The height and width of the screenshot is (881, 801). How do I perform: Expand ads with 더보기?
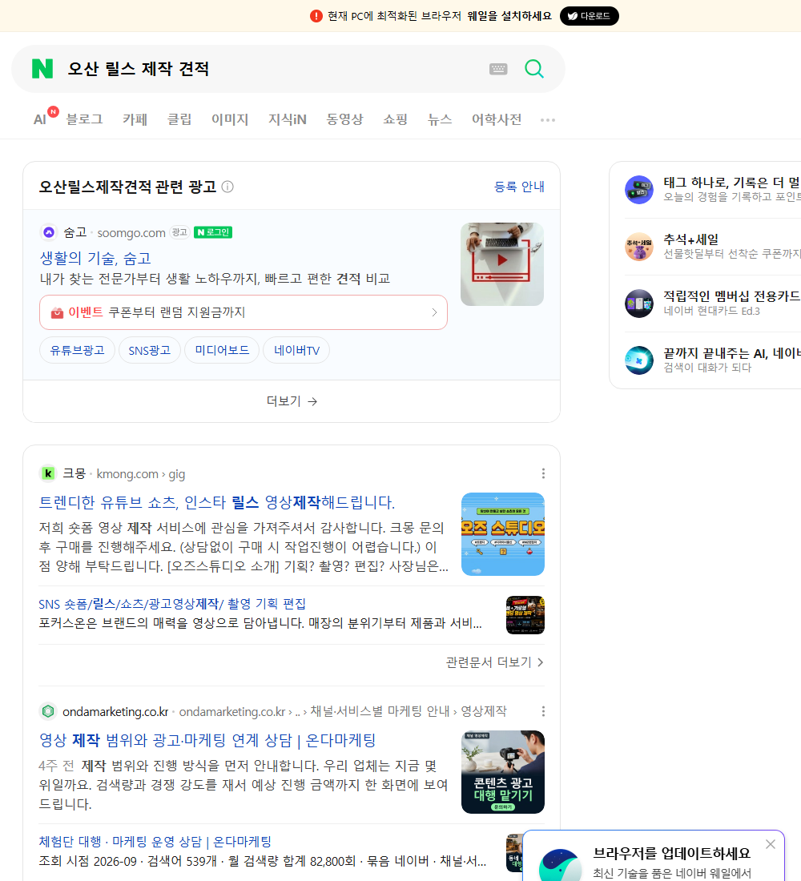coord(292,401)
